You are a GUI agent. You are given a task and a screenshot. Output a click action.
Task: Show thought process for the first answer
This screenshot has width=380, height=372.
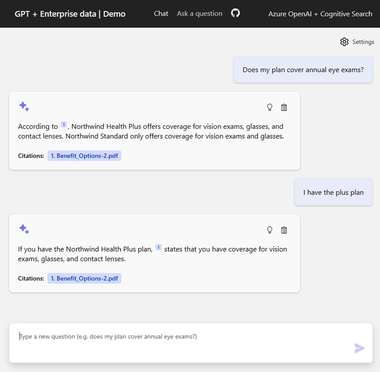pyautogui.click(x=270, y=107)
